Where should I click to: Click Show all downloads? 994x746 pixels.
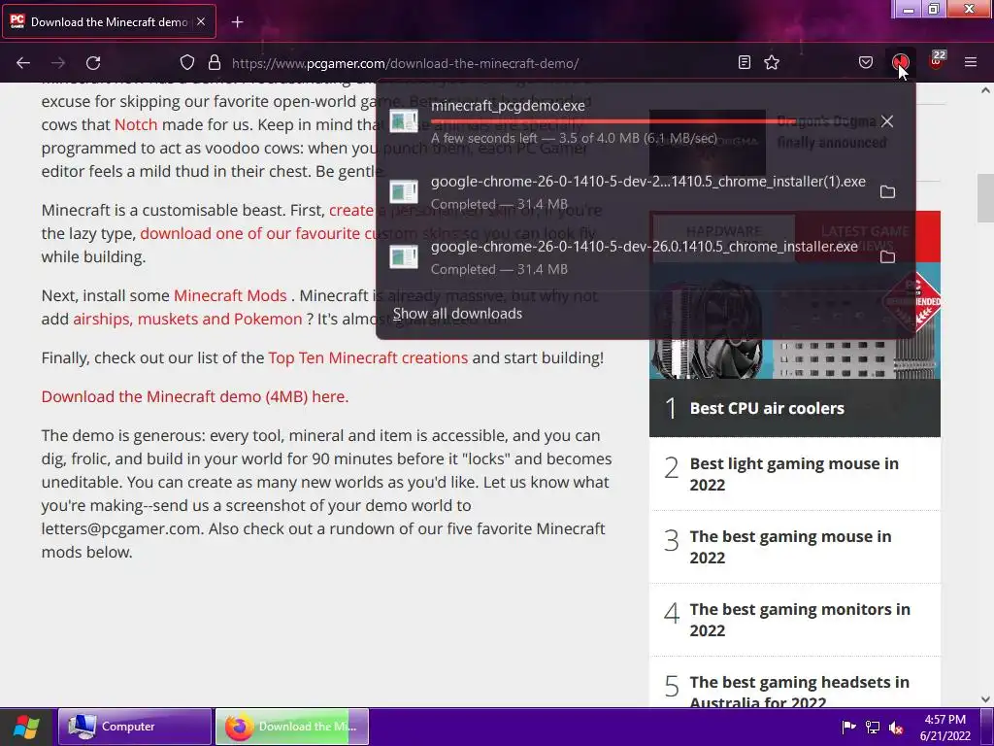[458, 314]
